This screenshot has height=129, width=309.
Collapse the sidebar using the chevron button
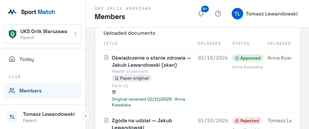coord(85,116)
